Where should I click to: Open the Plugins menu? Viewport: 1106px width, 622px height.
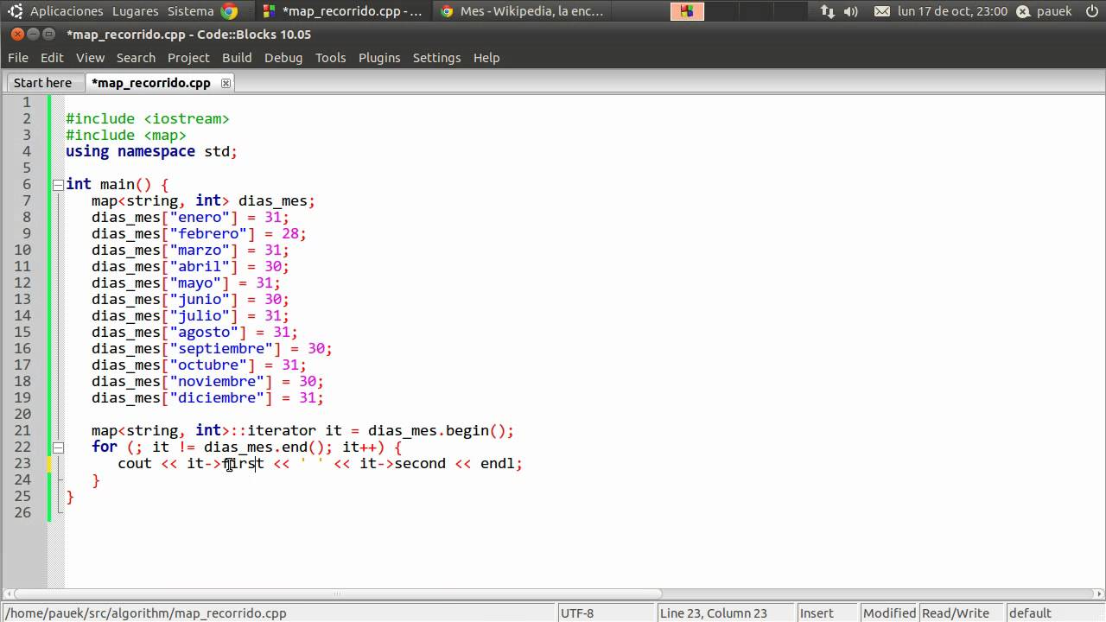379,57
